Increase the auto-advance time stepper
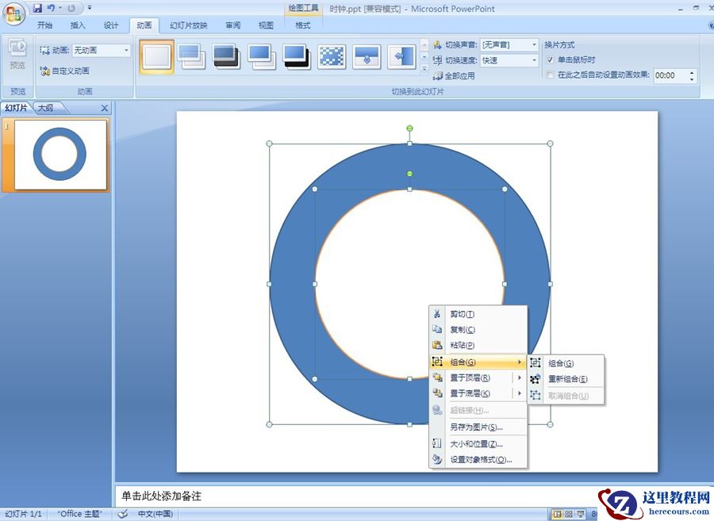Image resolution: width=714 pixels, height=521 pixels. point(692,72)
